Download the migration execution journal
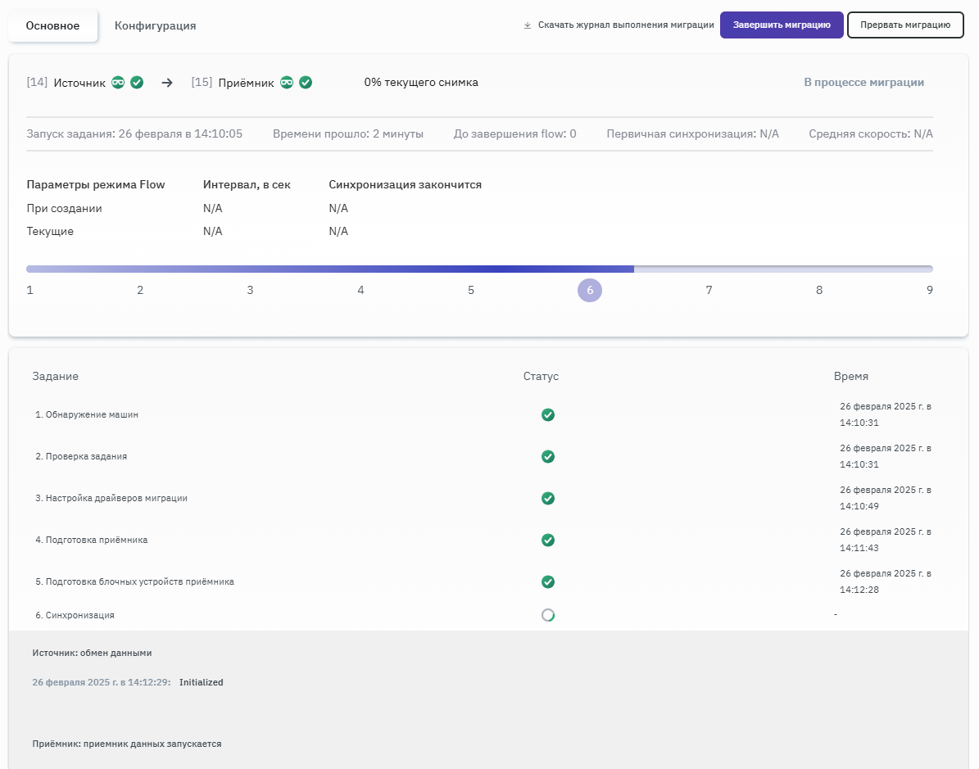 click(x=625, y=25)
